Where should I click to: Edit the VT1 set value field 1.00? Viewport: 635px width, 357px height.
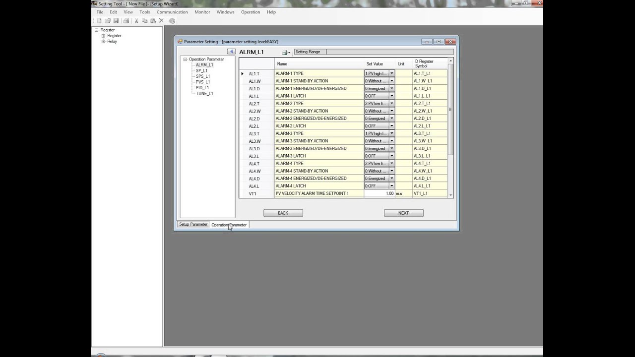379,193
